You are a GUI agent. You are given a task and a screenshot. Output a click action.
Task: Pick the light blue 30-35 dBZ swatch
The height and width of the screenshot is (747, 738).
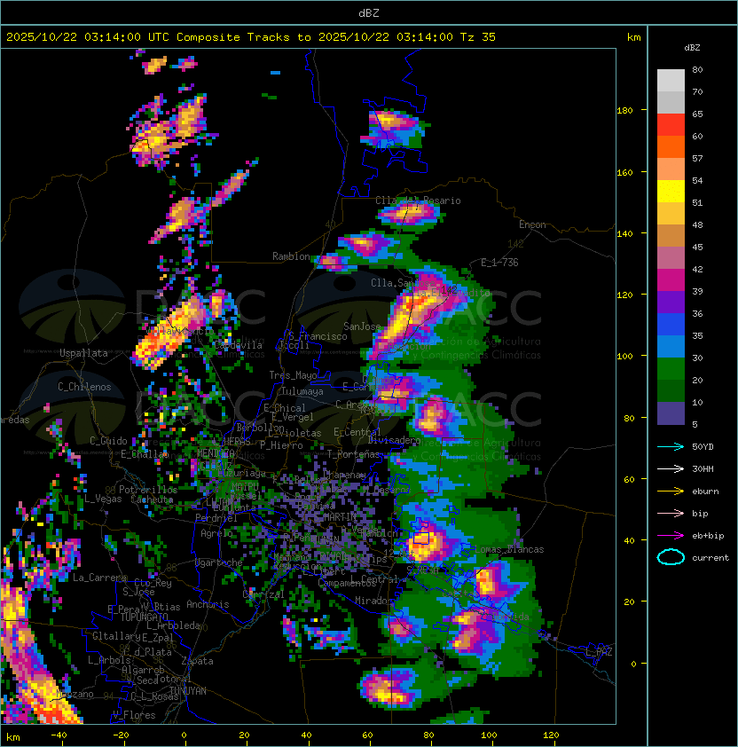[671, 346]
